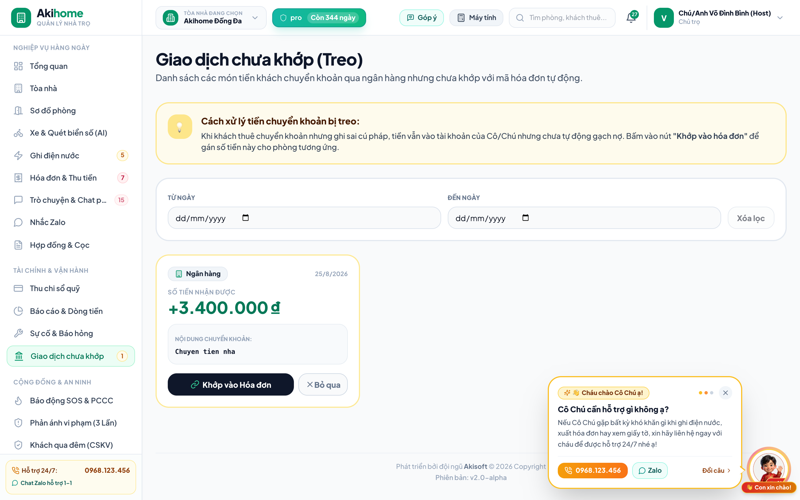800x500 pixels.
Task: Click the mascot avatar Con xin chào
Action: coord(769,469)
